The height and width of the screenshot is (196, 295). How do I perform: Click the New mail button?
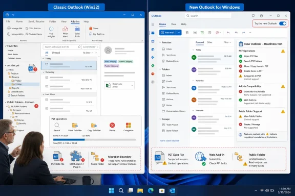click(x=168, y=33)
